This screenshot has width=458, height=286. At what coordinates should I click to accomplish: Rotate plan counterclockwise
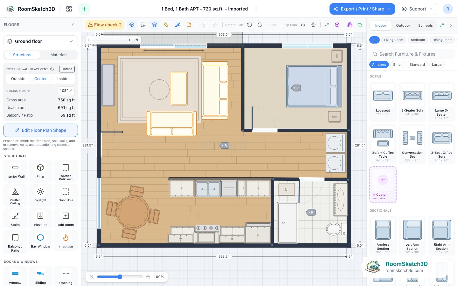[250, 25]
